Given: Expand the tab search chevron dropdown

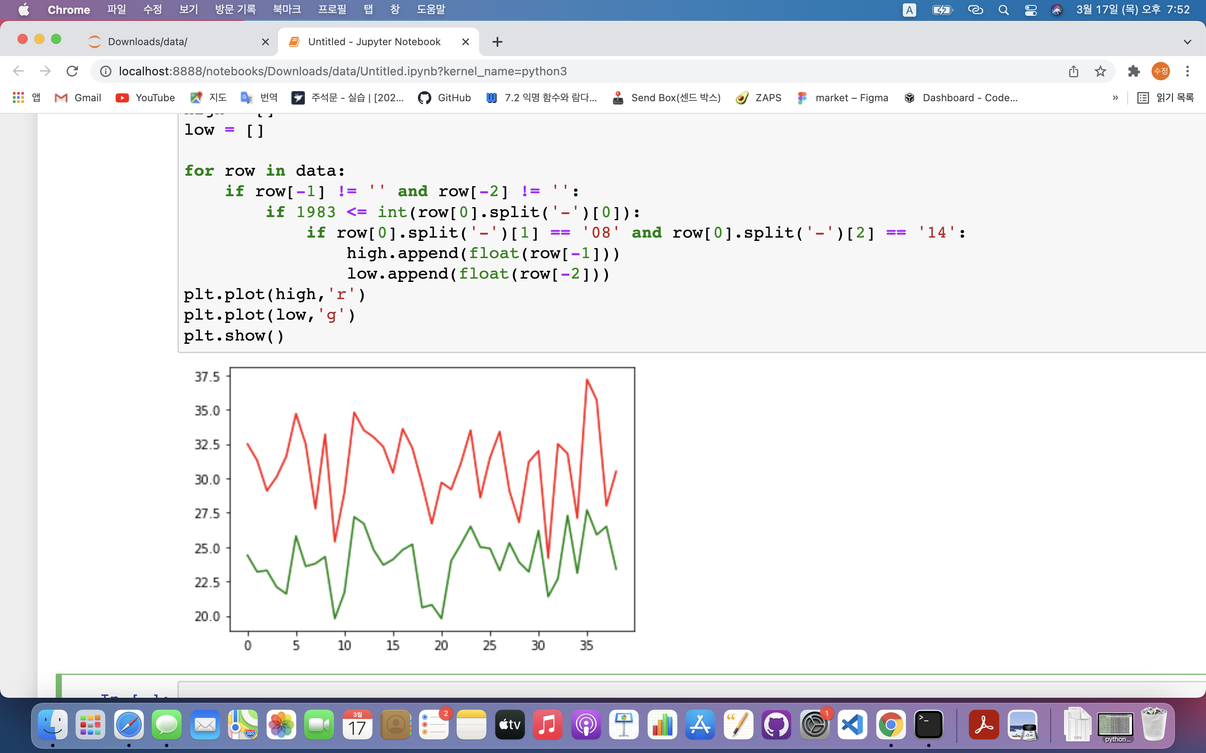Looking at the screenshot, I should pos(1187,42).
